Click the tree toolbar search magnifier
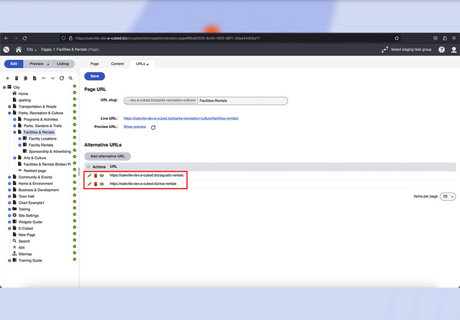The height and width of the screenshot is (320, 460). 71,78
